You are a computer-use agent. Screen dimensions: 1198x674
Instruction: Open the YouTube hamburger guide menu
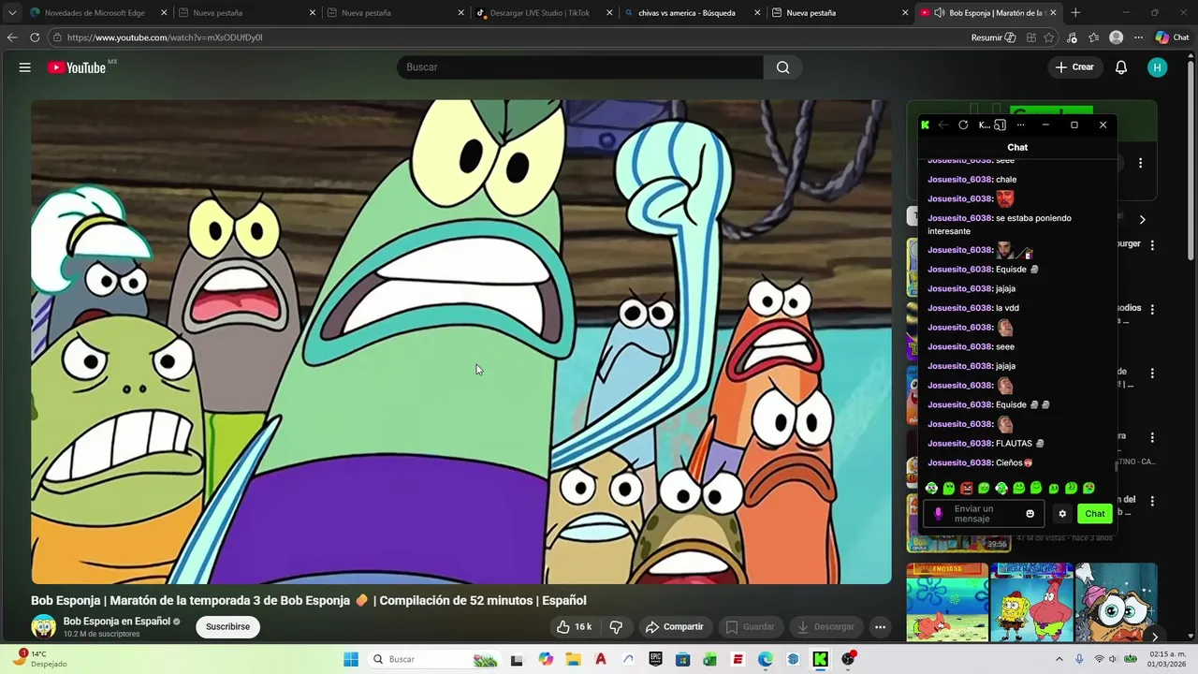pos(25,67)
